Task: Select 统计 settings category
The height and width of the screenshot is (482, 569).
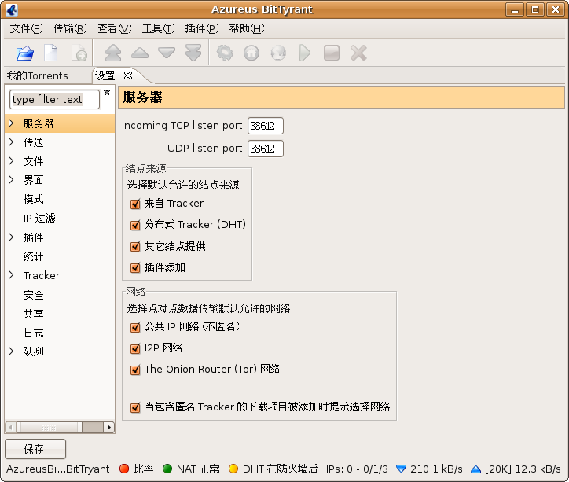Action: coord(33,256)
